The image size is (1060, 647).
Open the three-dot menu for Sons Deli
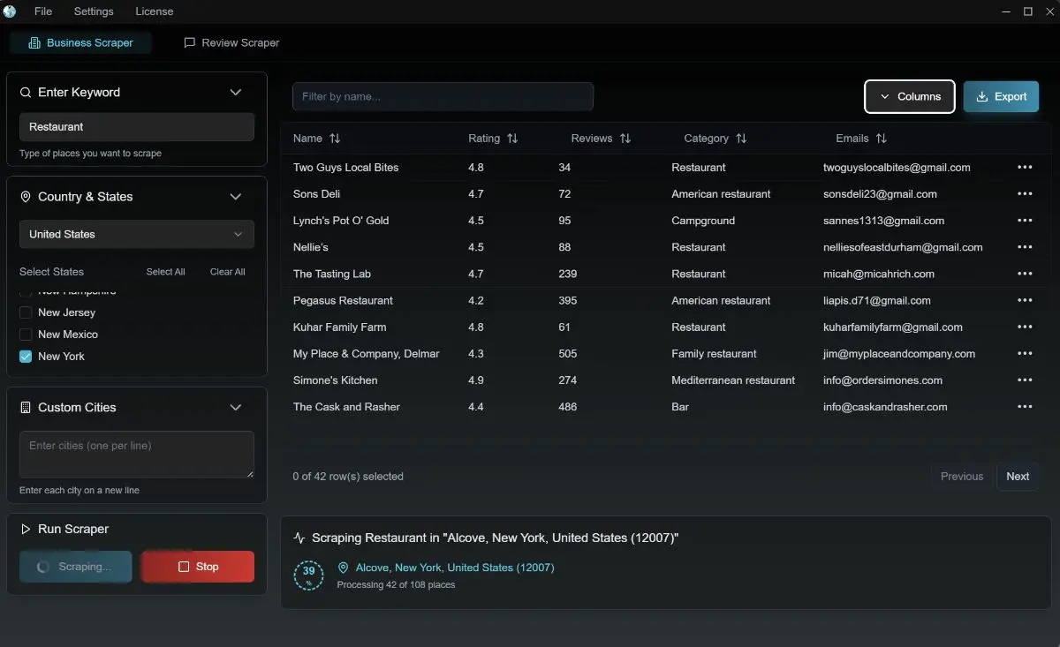(1025, 194)
